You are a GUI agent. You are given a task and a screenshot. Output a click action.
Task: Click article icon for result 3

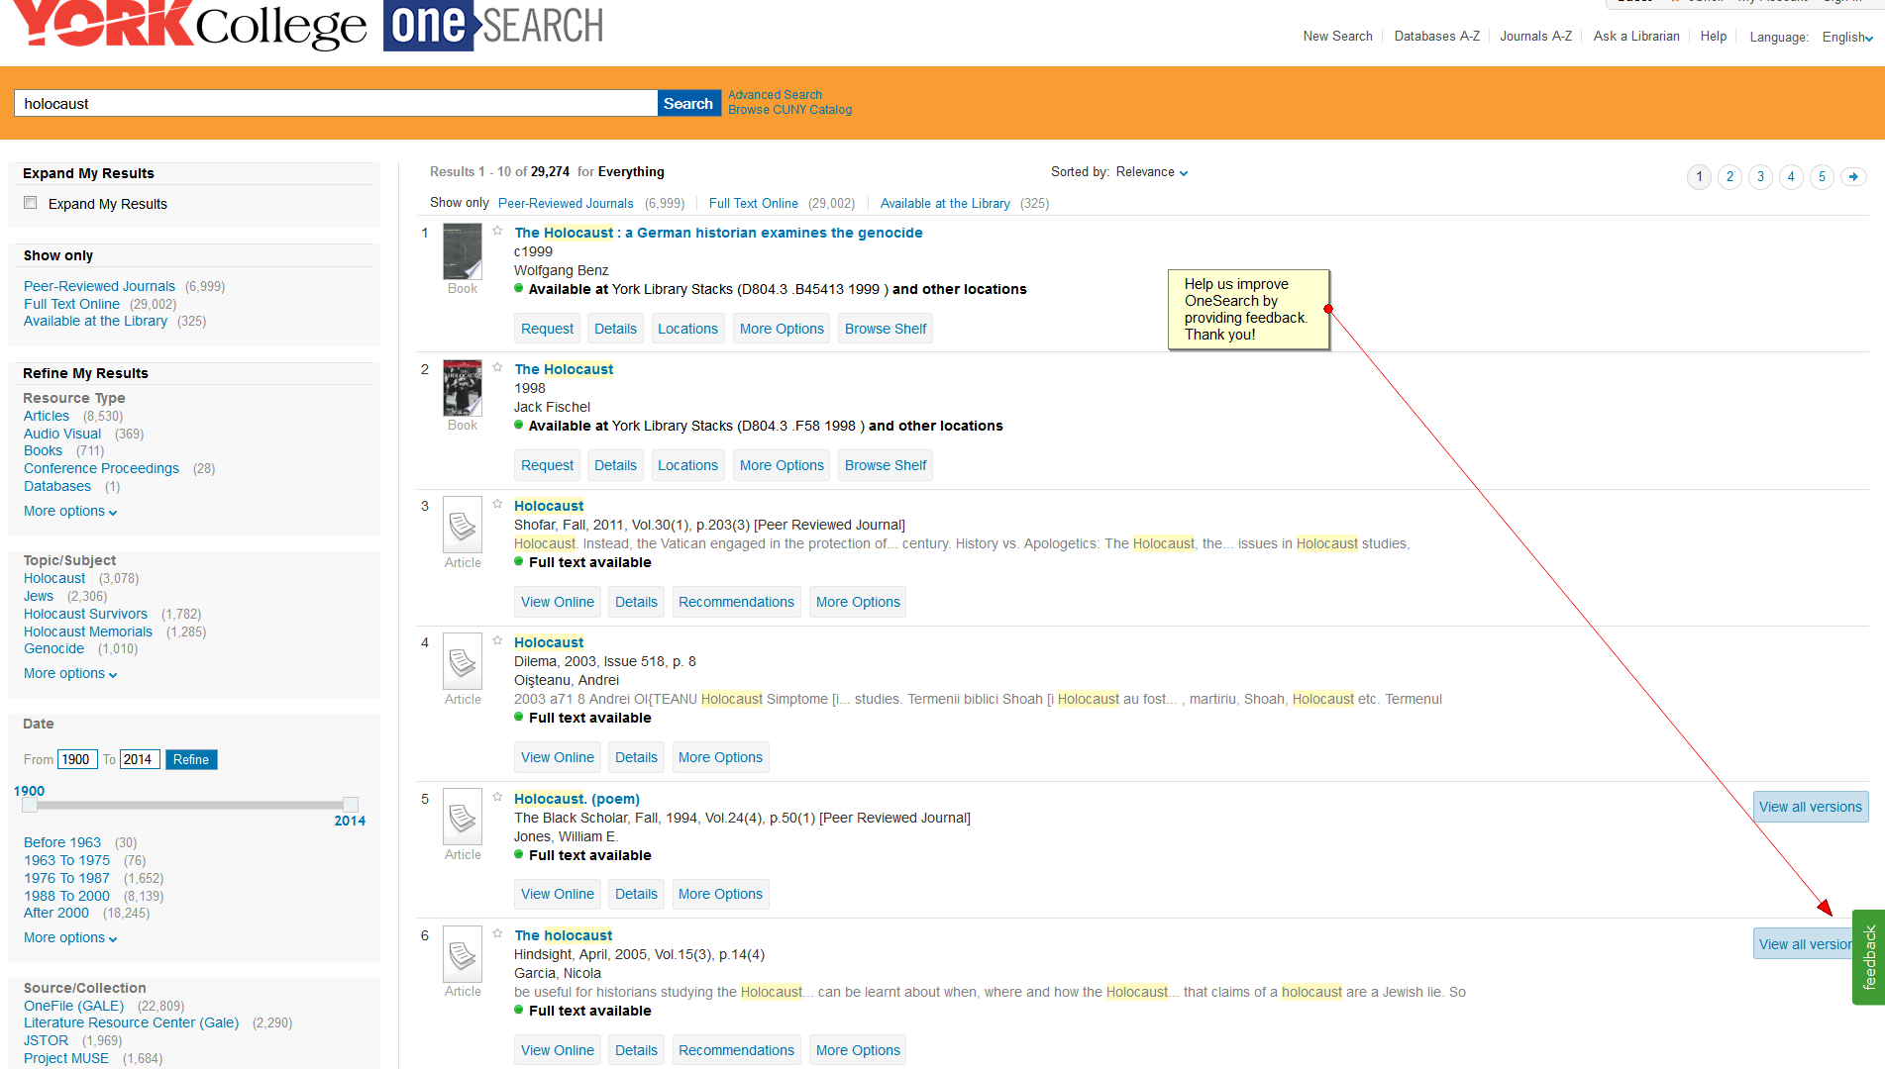[463, 525]
